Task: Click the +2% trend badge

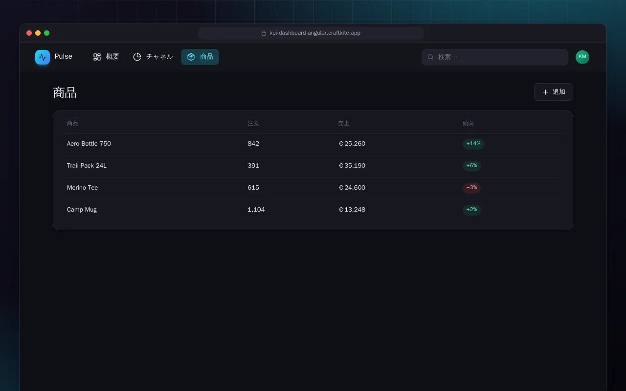Action: click(x=472, y=210)
